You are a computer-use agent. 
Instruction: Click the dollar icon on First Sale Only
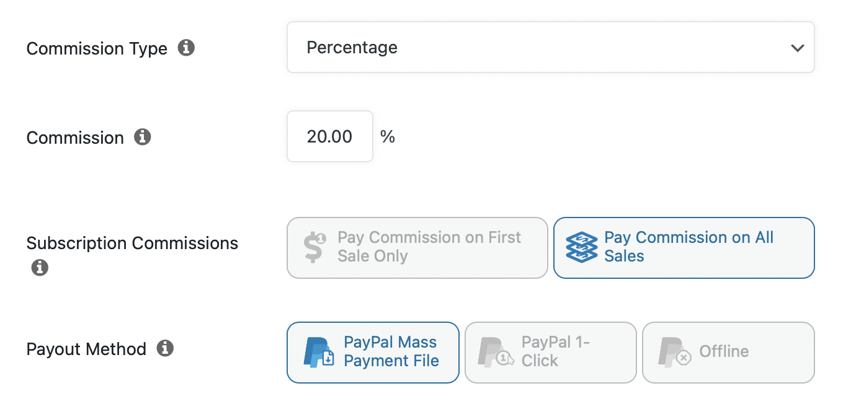(314, 247)
